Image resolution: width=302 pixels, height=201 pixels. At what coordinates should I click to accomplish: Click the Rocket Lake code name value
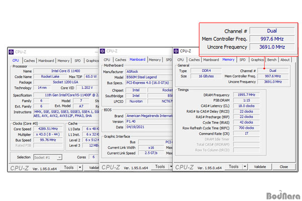click(x=50, y=76)
